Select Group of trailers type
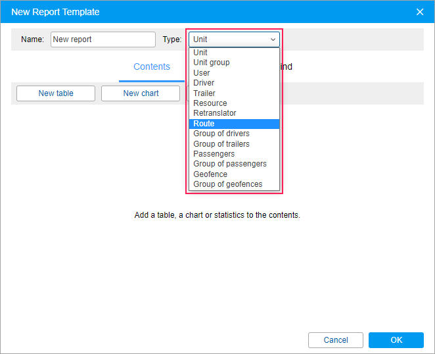 point(221,144)
